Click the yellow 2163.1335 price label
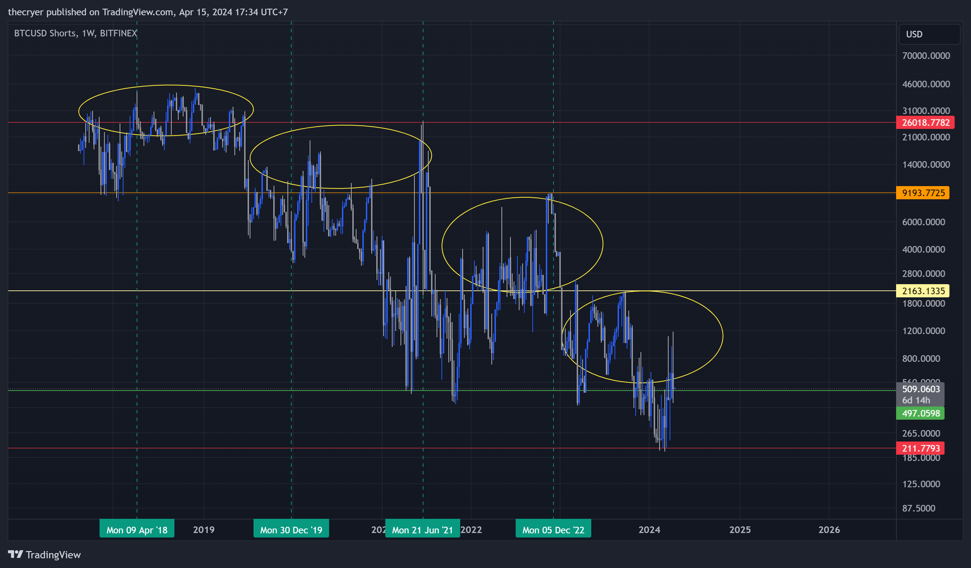 point(923,291)
